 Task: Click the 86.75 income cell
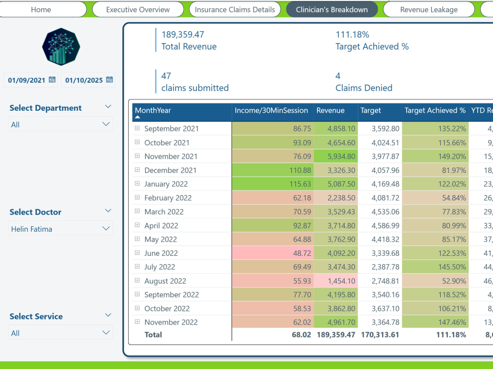(x=273, y=128)
